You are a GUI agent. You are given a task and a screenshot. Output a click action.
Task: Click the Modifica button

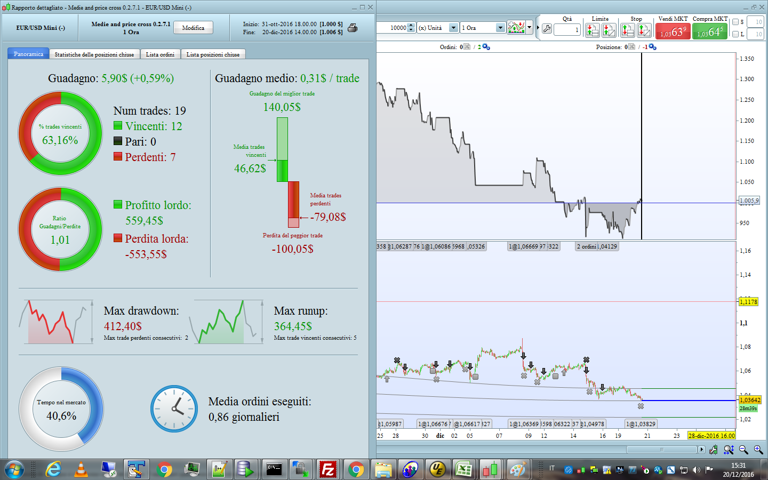[x=193, y=28]
